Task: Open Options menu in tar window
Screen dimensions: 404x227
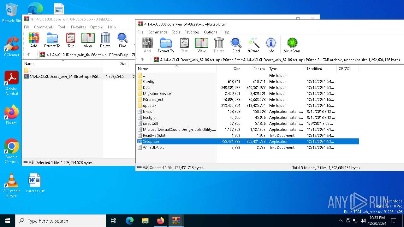Action: (x=211, y=32)
